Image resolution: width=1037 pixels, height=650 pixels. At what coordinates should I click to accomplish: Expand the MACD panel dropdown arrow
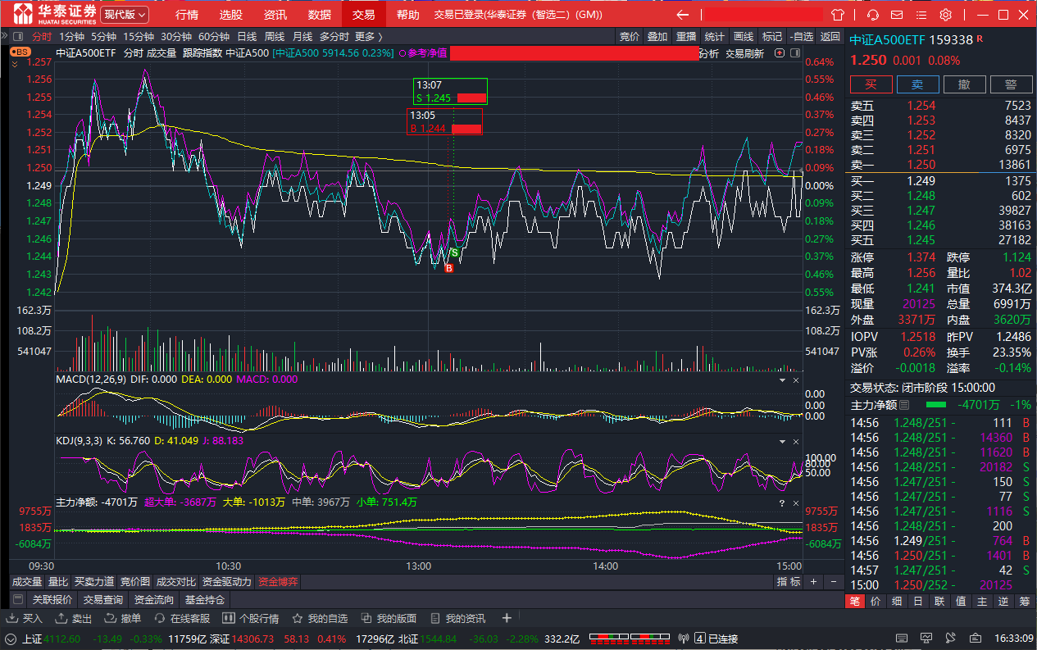pyautogui.click(x=781, y=380)
